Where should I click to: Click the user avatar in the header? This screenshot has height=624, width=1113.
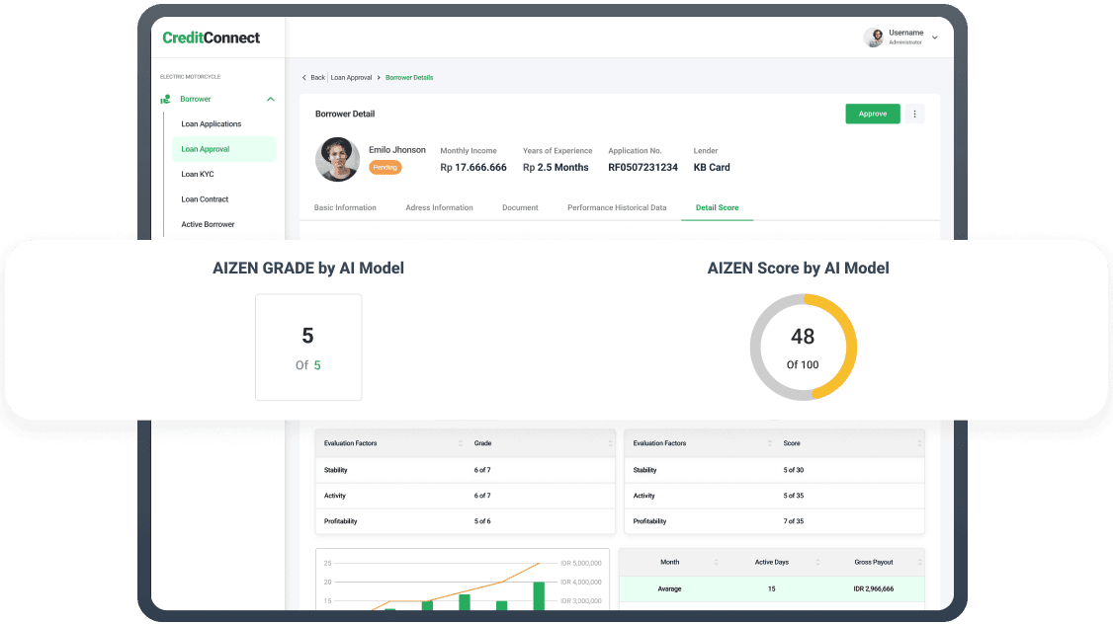click(873, 38)
